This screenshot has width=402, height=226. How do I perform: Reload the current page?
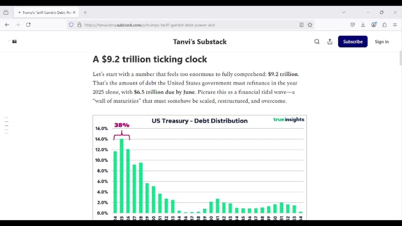28,25
